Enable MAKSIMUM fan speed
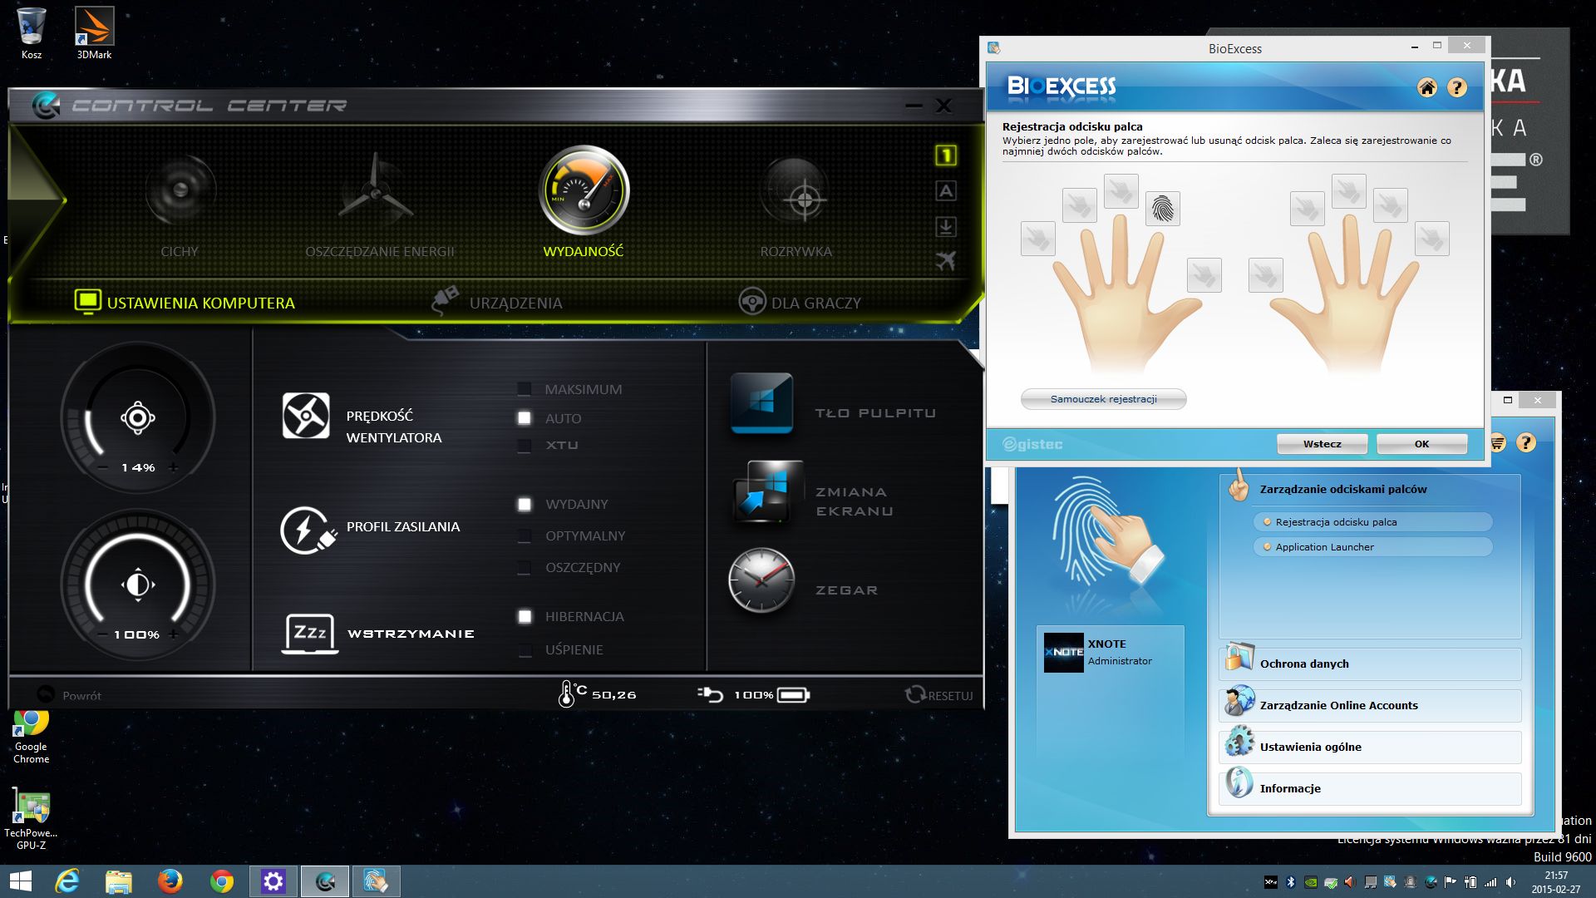The image size is (1596, 898). 524,388
